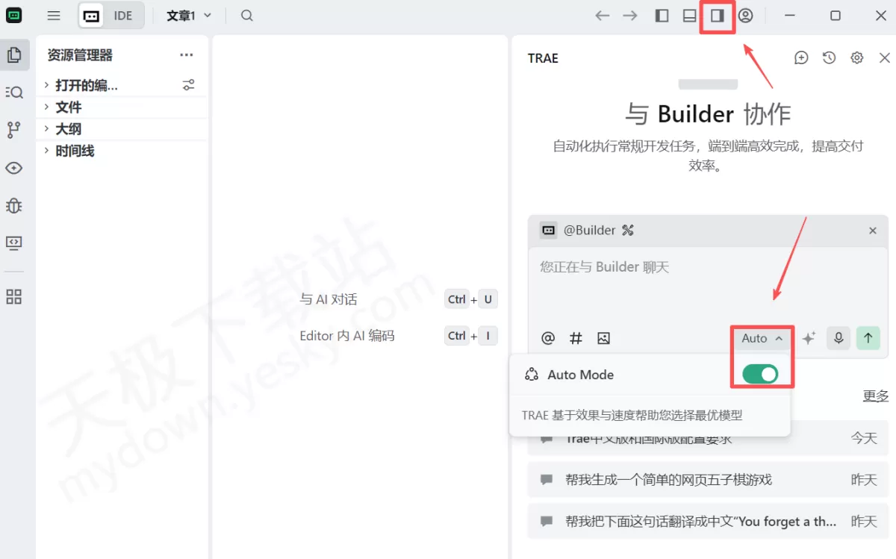Click the 与 AI 对话 shortcut hint
This screenshot has width=896, height=559.
[329, 299]
